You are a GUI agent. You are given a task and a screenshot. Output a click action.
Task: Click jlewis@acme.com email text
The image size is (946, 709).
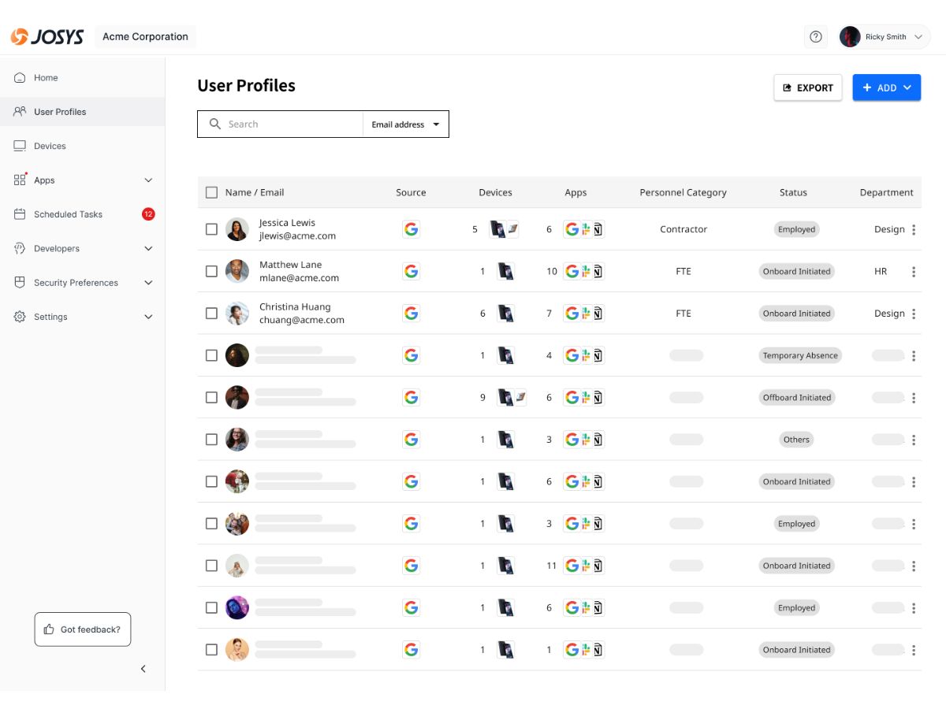[x=297, y=236]
